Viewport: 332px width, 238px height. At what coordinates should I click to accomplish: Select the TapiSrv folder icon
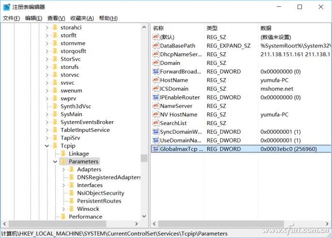pos(55,138)
